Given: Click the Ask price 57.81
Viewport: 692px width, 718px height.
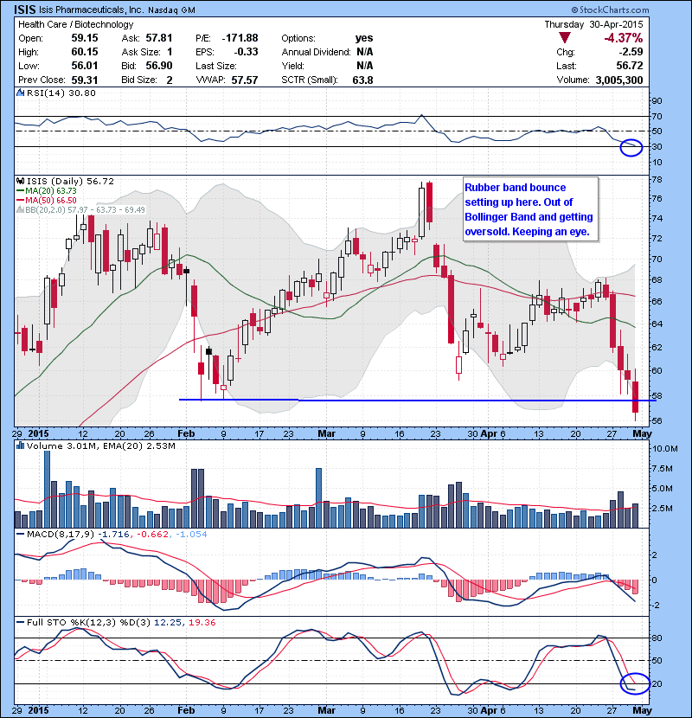Looking at the screenshot, I should [x=159, y=38].
